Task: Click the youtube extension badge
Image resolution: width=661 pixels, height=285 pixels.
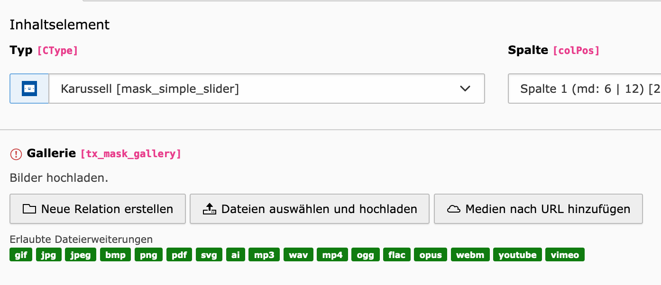Action: click(517, 255)
